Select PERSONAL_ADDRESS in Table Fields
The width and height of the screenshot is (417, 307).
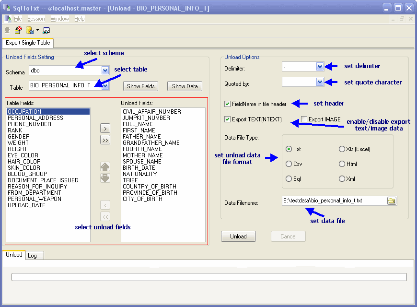click(x=48, y=118)
